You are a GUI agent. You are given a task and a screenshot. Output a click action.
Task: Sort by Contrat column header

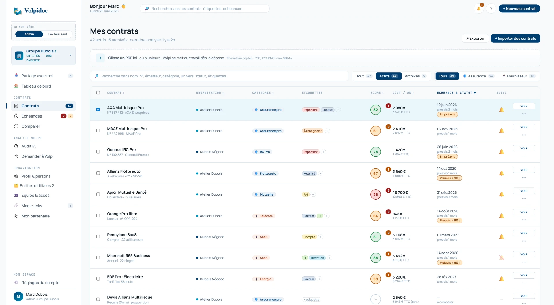pos(116,93)
